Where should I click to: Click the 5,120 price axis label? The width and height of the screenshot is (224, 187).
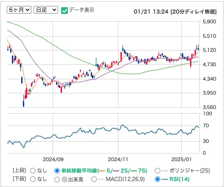pos(209,50)
